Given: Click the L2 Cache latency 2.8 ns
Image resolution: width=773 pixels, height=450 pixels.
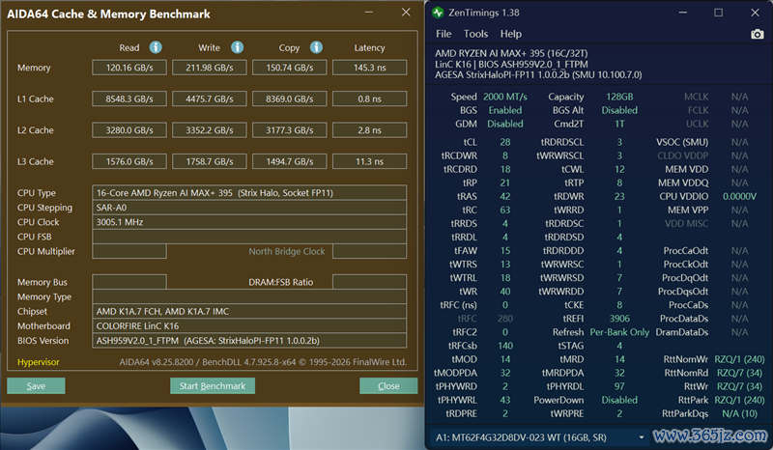Looking at the screenshot, I should (x=370, y=130).
